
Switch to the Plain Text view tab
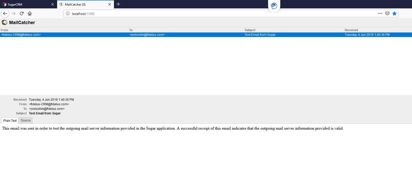click(10, 120)
